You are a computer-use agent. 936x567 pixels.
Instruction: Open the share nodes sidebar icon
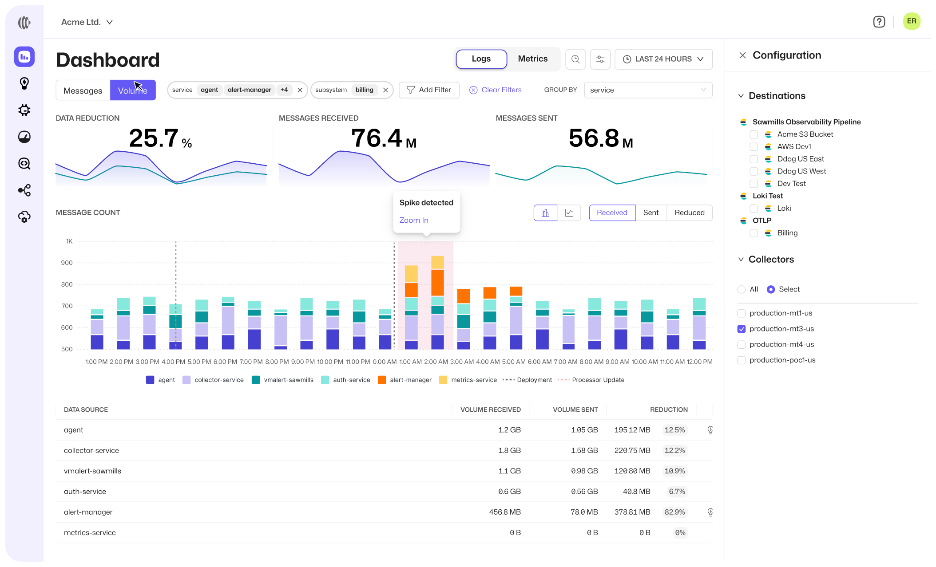24,190
